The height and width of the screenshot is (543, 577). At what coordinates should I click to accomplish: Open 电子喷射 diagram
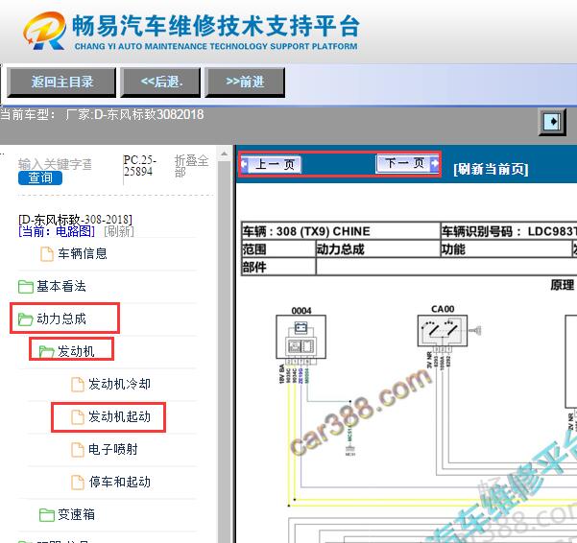point(113,449)
